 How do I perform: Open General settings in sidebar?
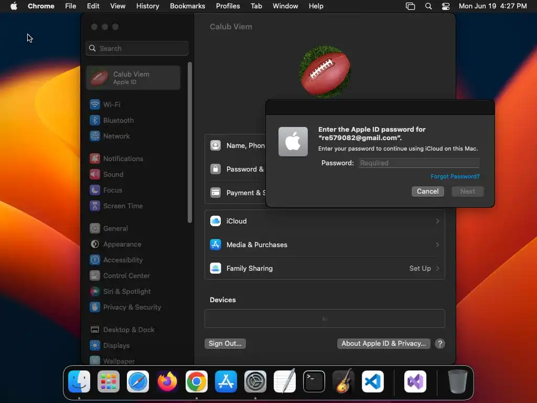(109, 229)
